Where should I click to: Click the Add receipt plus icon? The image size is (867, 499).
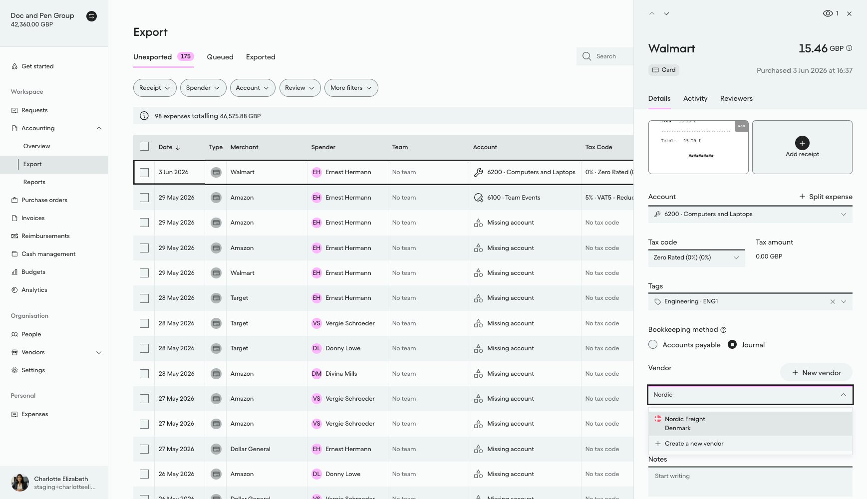(802, 143)
